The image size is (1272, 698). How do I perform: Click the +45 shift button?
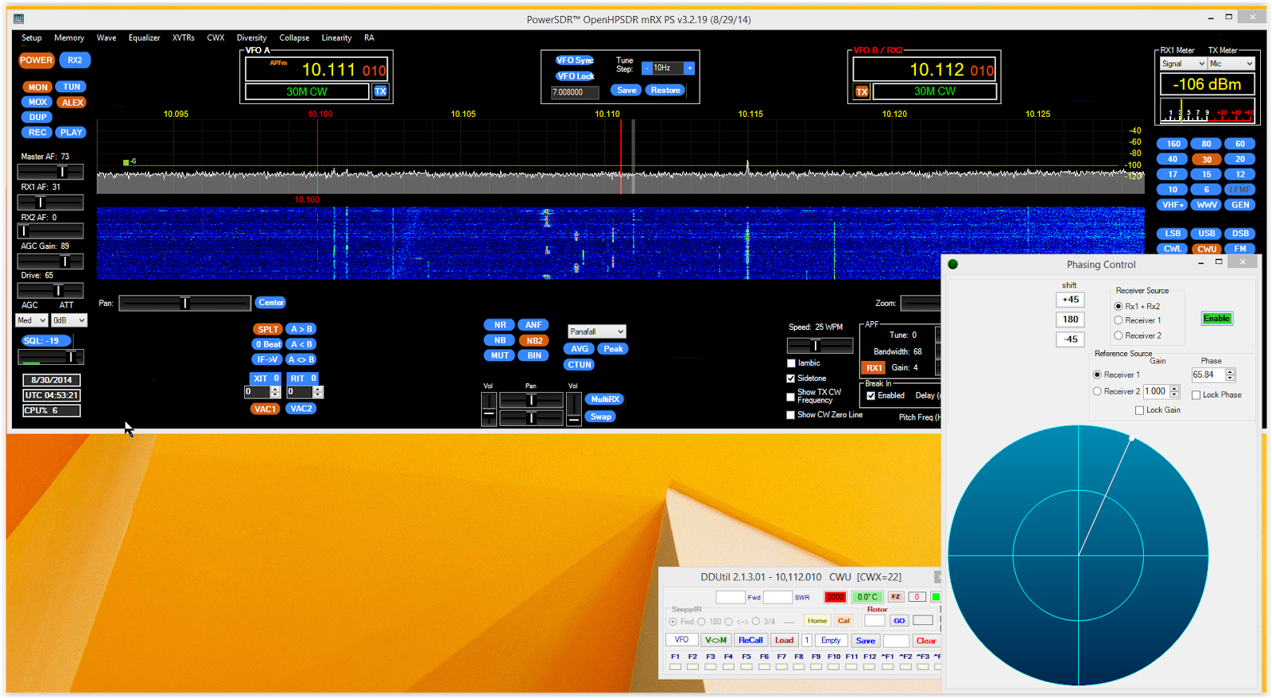[x=1071, y=300]
